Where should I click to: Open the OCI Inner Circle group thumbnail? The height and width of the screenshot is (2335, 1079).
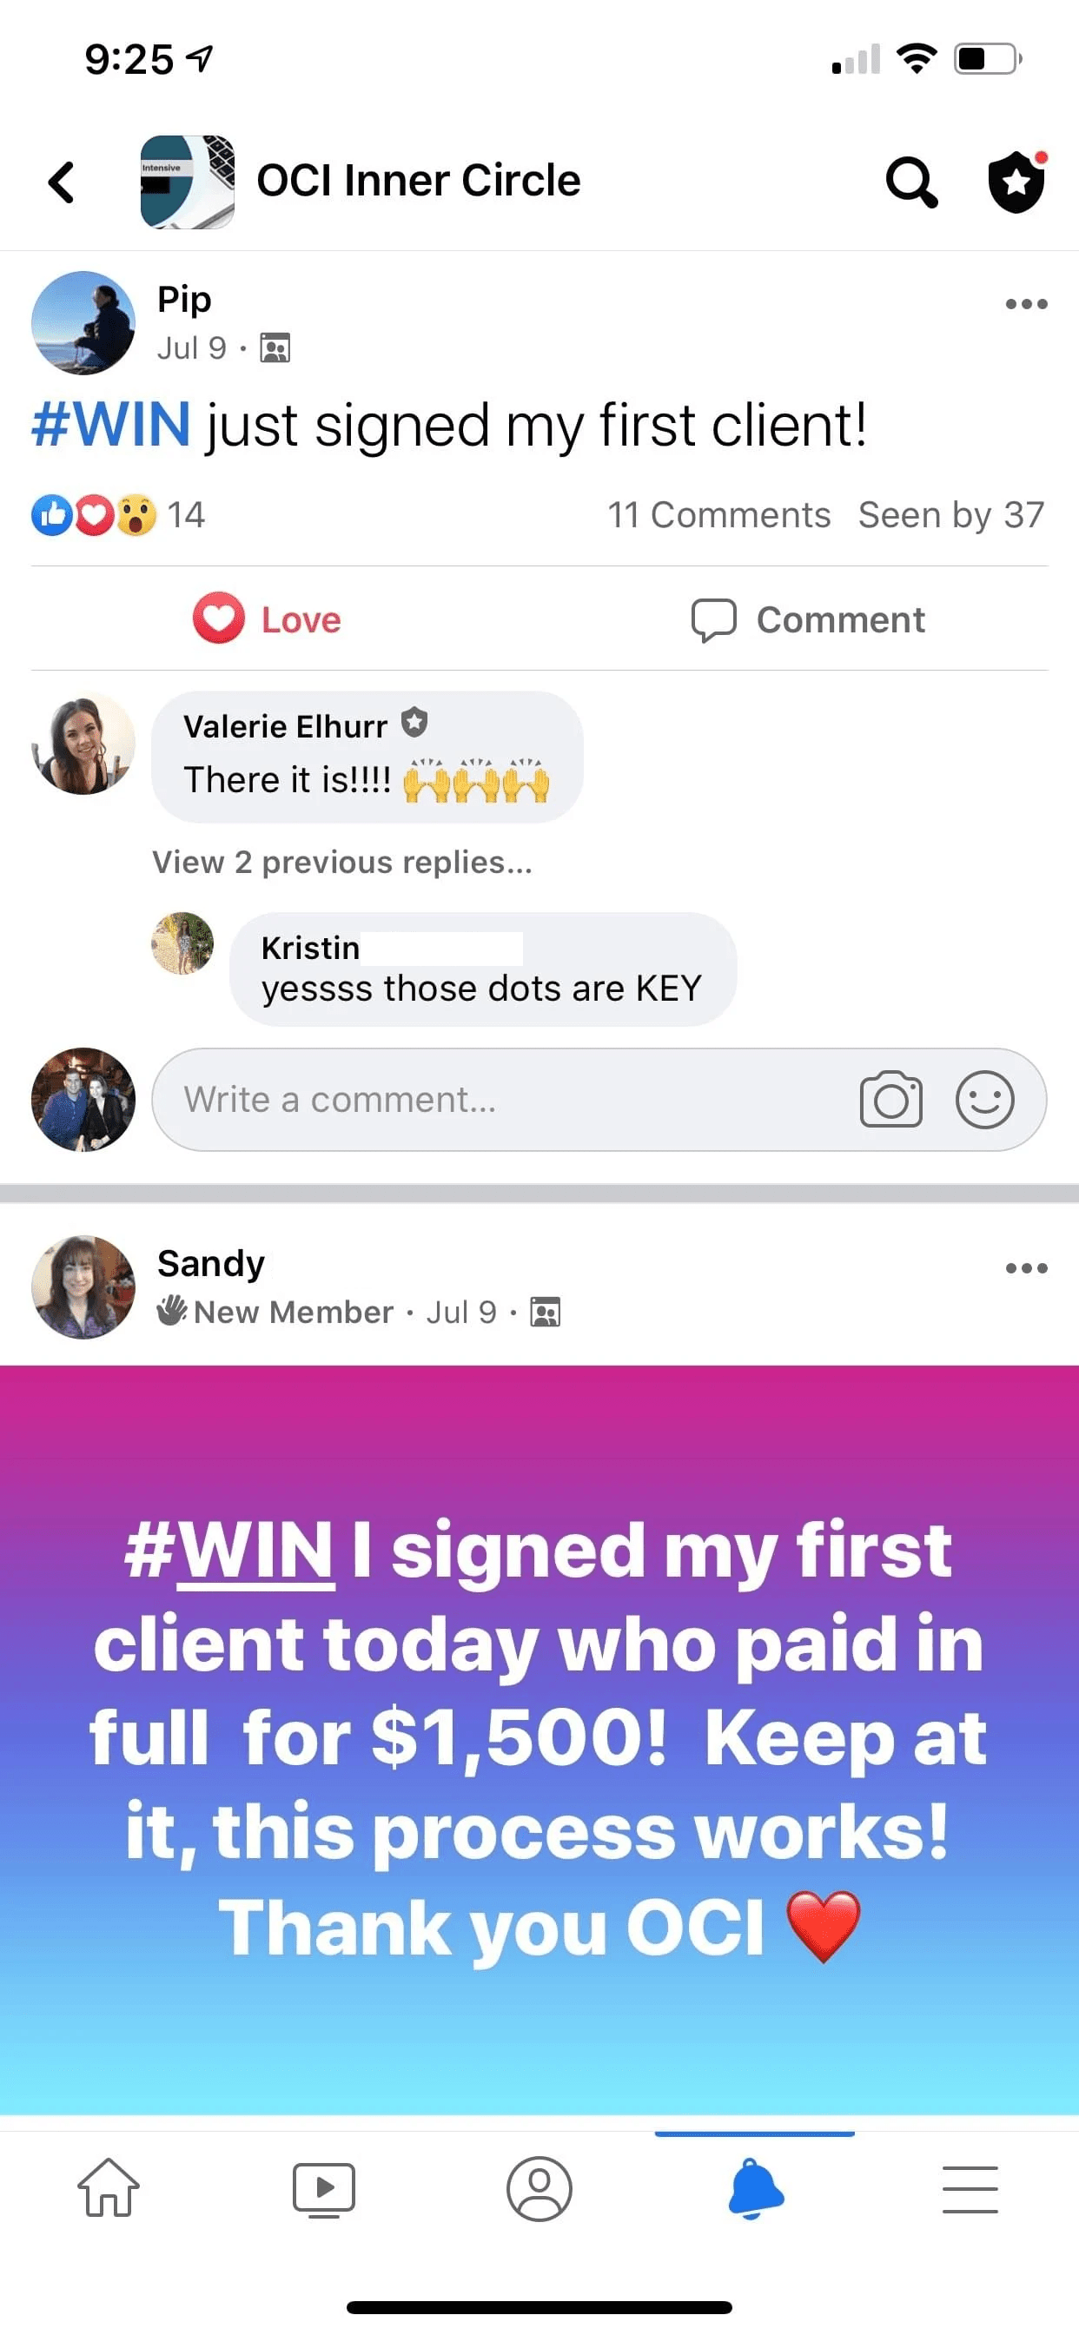(188, 182)
